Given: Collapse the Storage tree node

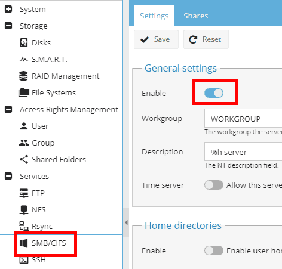Looking at the screenshot, I should point(8,26).
